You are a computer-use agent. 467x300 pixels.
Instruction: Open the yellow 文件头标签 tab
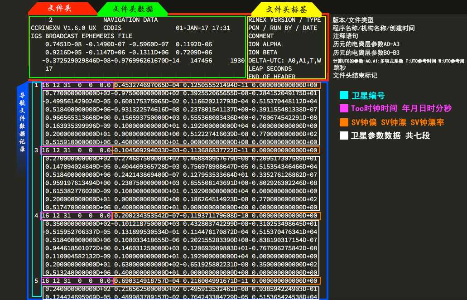(x=286, y=9)
